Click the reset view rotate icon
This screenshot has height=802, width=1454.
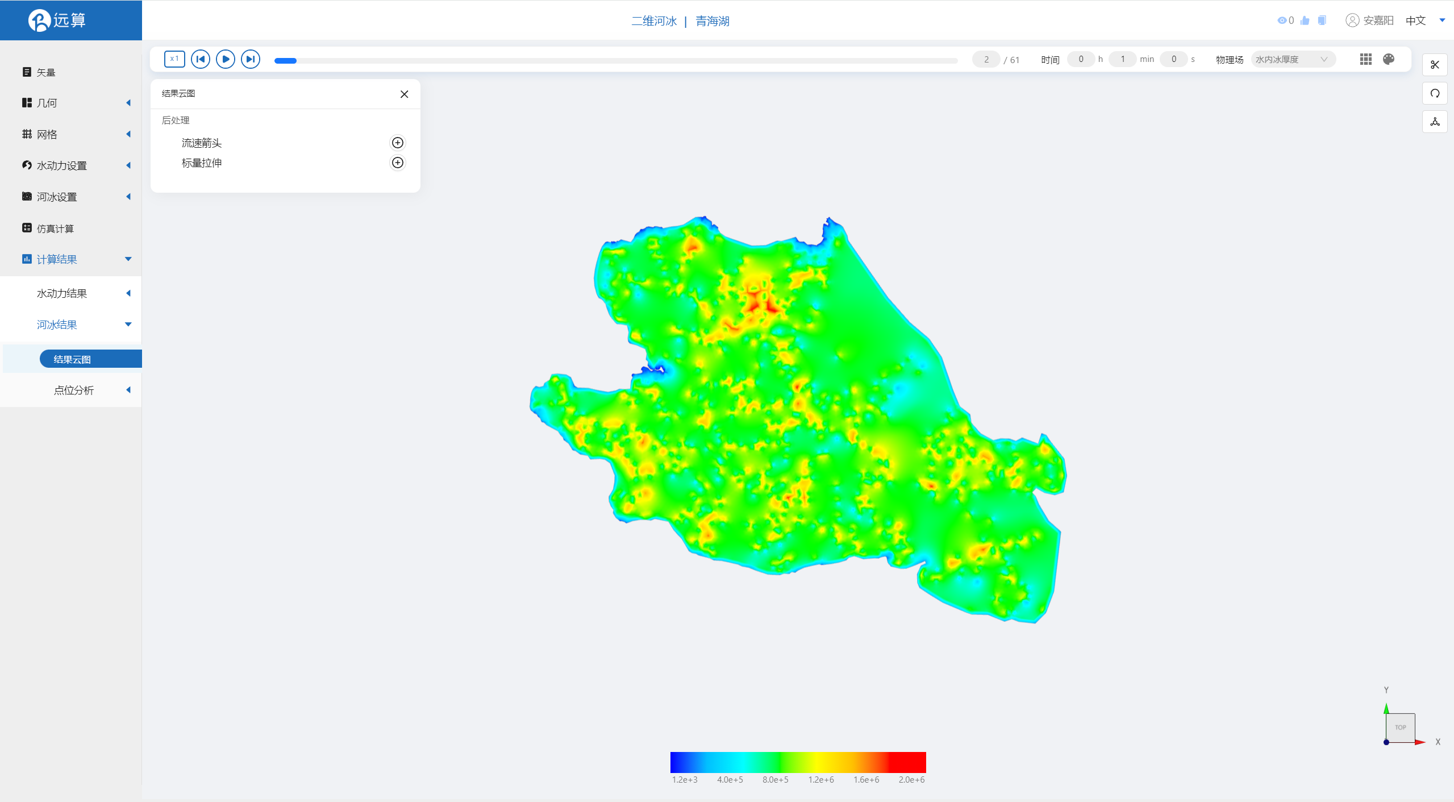tap(1435, 93)
